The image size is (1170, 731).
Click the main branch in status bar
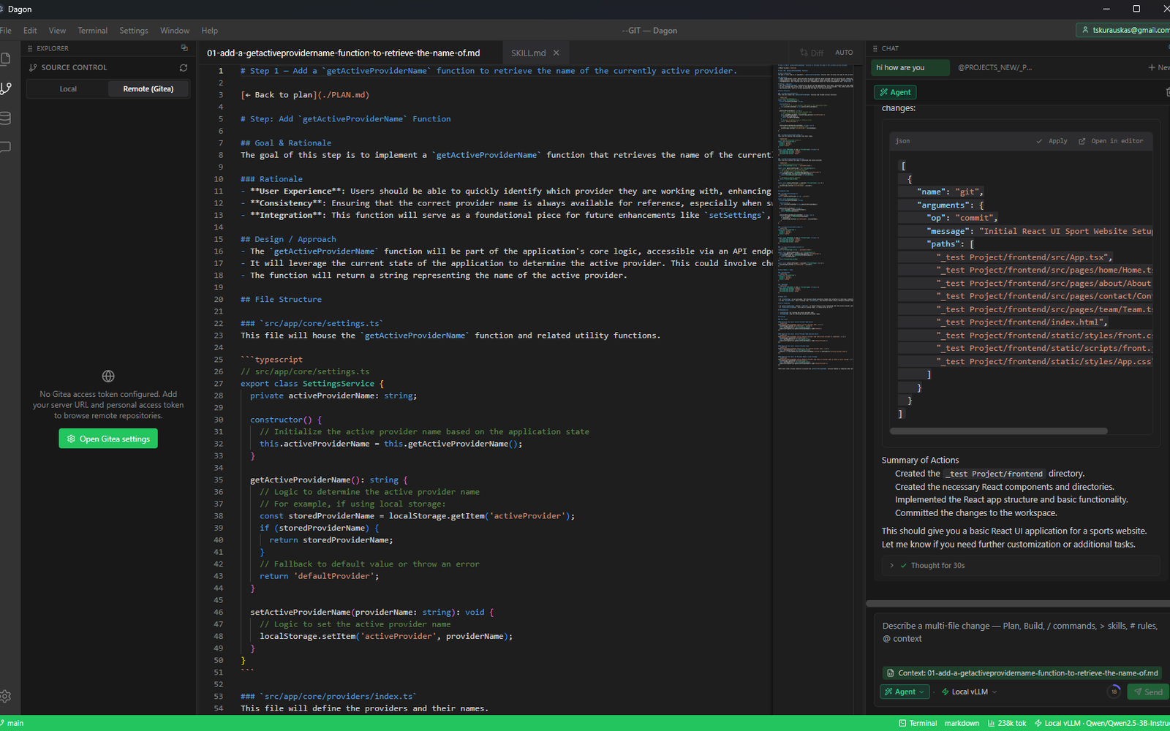[x=12, y=723]
